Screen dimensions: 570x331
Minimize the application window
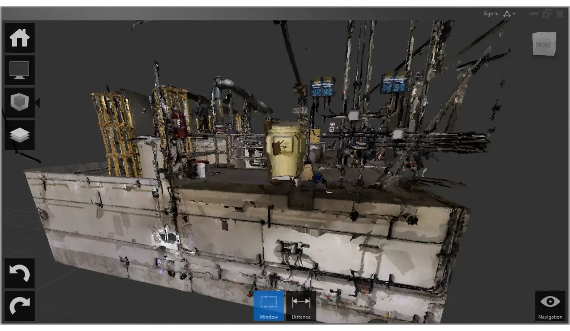point(534,14)
